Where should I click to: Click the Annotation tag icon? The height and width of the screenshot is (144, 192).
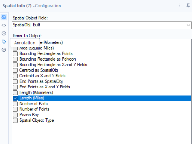coord(4,42)
